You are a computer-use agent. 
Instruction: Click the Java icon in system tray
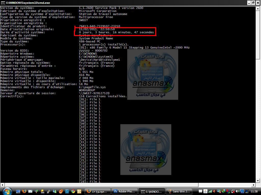pyautogui.click(x=205, y=191)
